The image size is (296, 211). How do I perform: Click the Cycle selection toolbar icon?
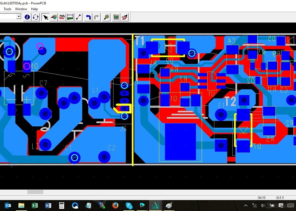36,17
